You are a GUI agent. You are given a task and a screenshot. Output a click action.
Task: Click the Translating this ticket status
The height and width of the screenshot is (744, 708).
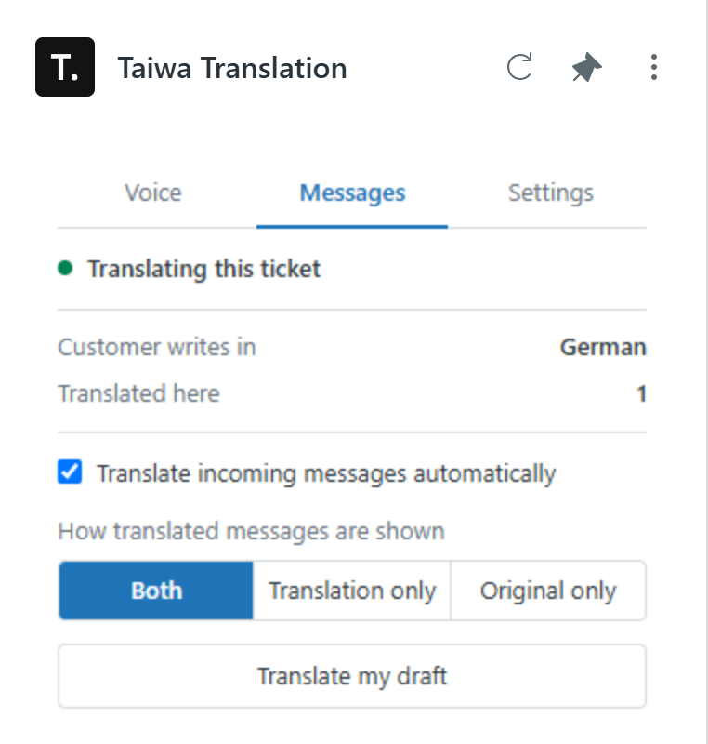204,269
